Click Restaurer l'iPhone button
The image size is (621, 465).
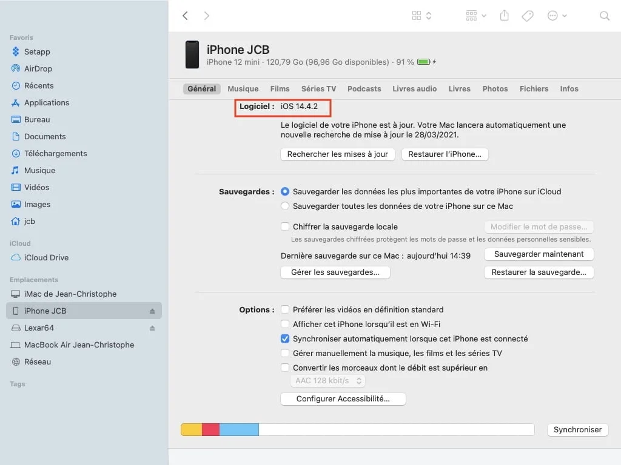(x=445, y=154)
